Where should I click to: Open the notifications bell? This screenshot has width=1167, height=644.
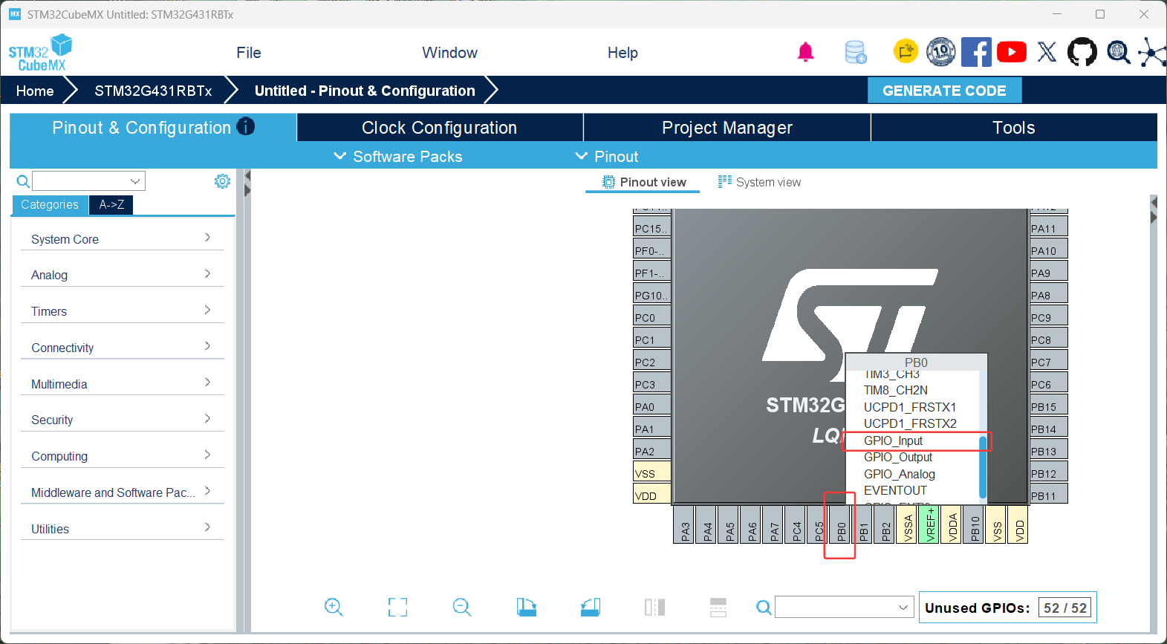click(806, 52)
